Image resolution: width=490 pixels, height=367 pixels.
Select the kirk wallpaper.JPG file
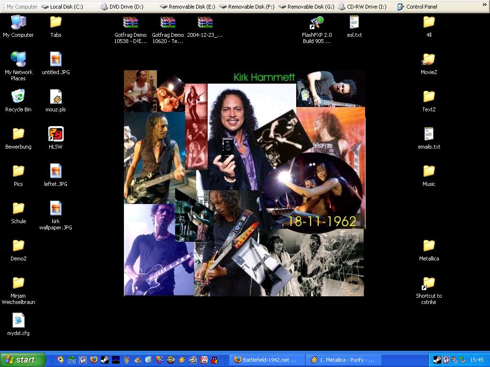pos(56,216)
